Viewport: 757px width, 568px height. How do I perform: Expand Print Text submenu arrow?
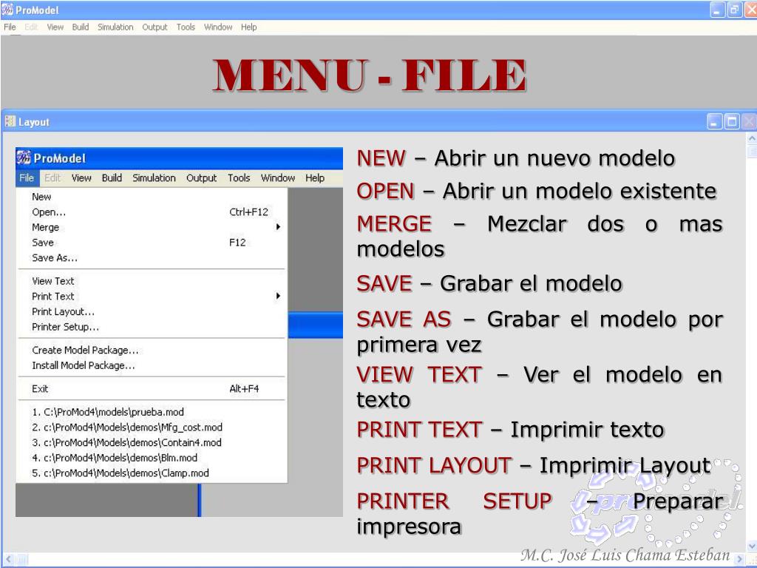(278, 296)
